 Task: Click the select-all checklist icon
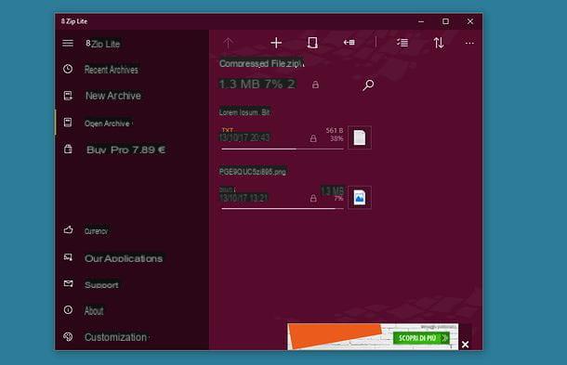point(402,43)
